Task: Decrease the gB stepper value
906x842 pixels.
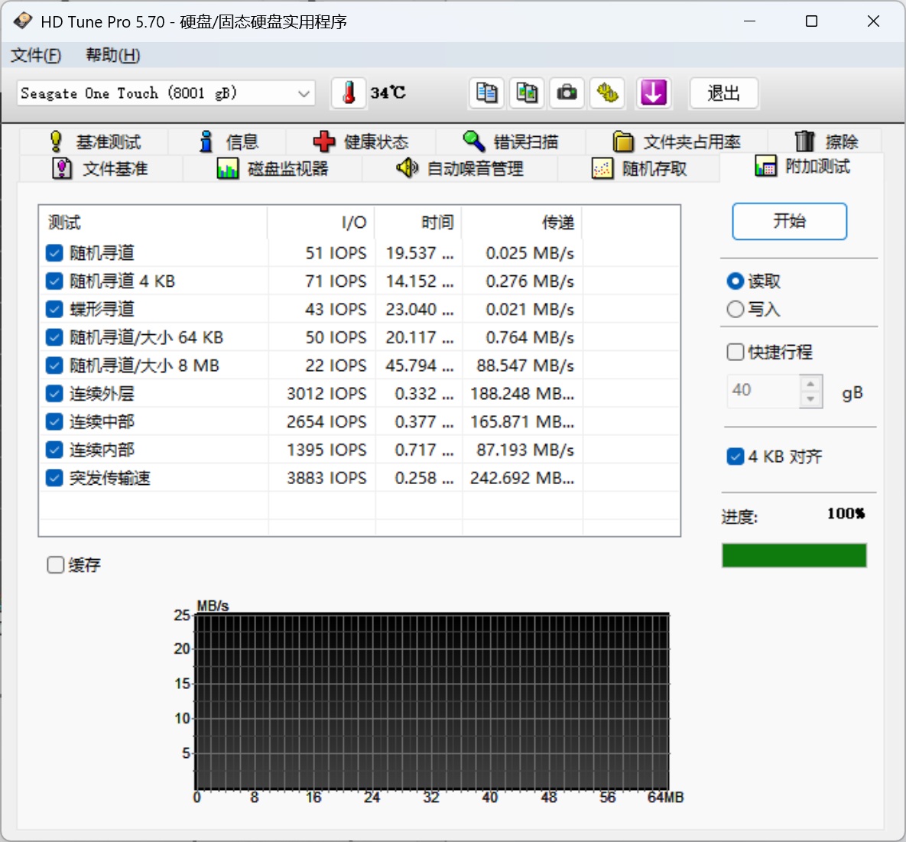Action: click(x=810, y=399)
